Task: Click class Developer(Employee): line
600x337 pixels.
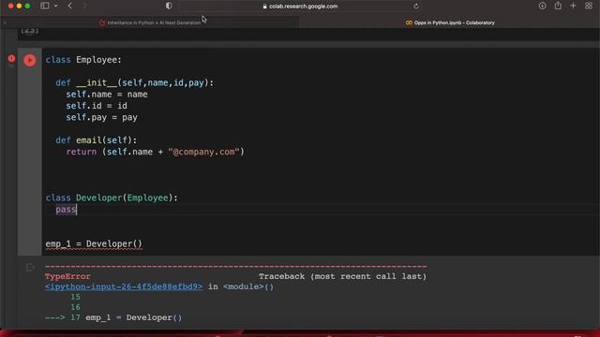Action: 112,198
